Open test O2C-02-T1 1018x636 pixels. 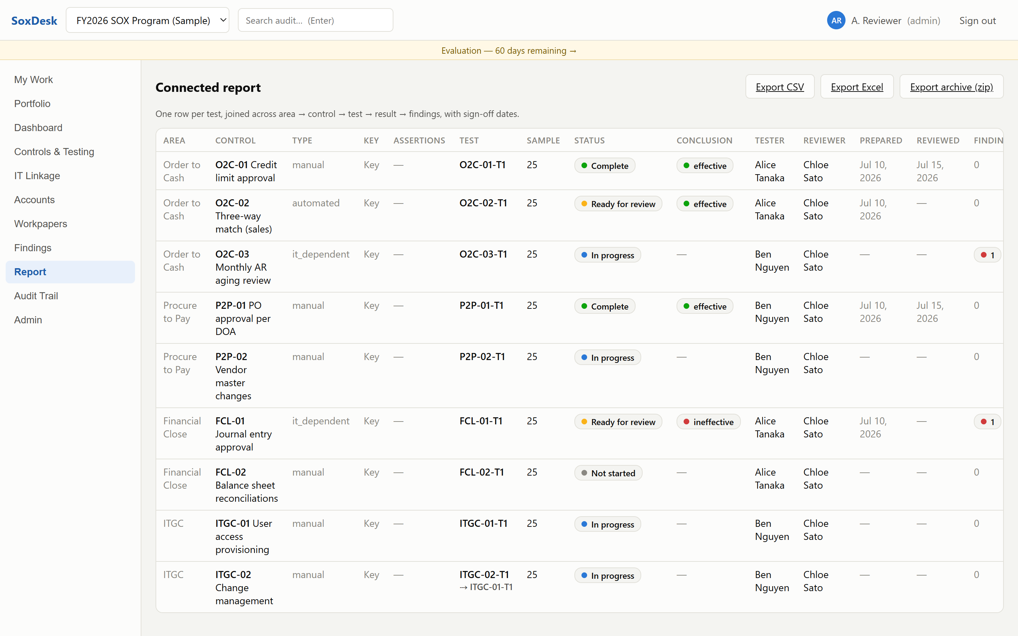click(x=483, y=203)
